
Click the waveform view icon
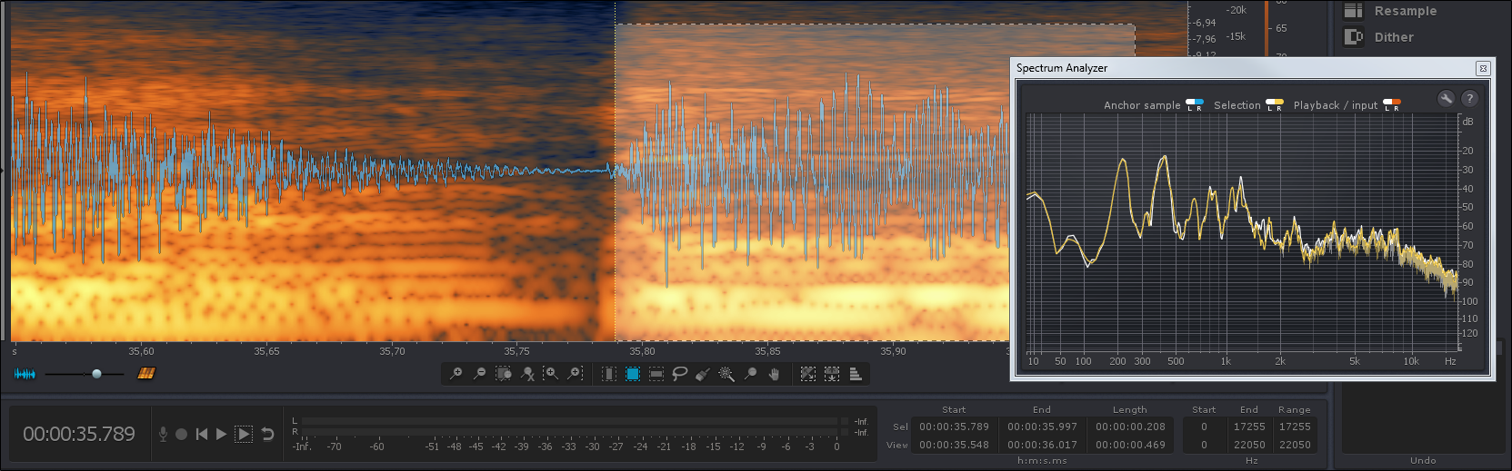click(25, 374)
